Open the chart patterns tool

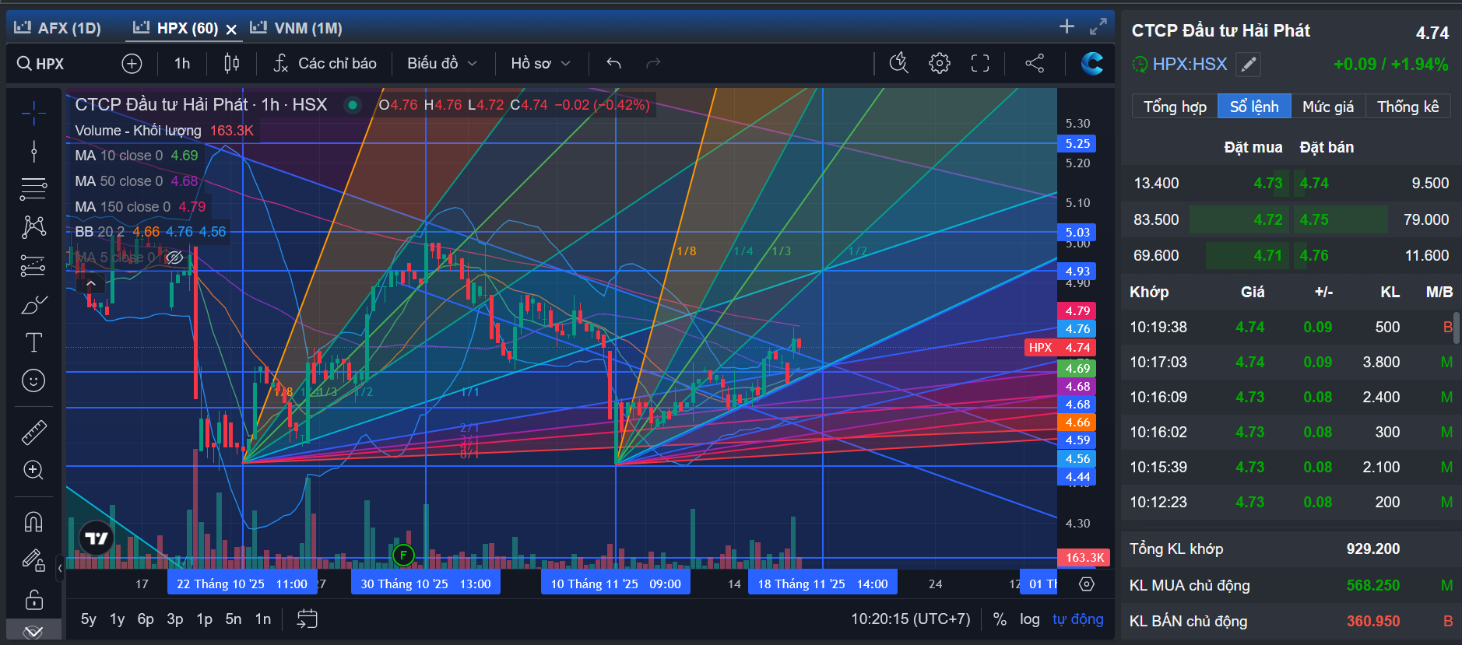click(x=33, y=226)
